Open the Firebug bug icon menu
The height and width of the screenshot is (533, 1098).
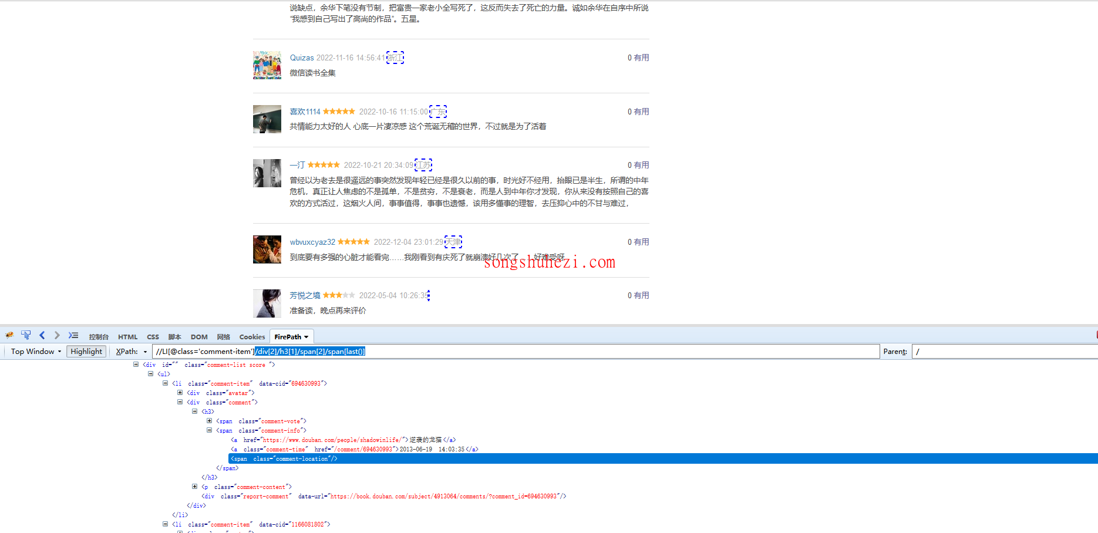[9, 336]
